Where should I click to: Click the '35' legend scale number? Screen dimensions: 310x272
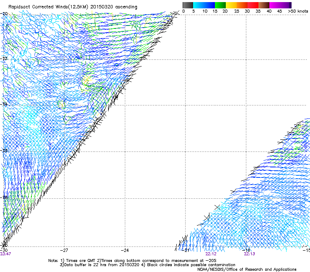click(258, 11)
